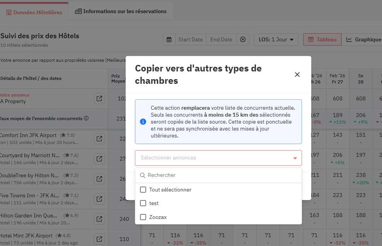Switch to Tableau view

click(322, 39)
